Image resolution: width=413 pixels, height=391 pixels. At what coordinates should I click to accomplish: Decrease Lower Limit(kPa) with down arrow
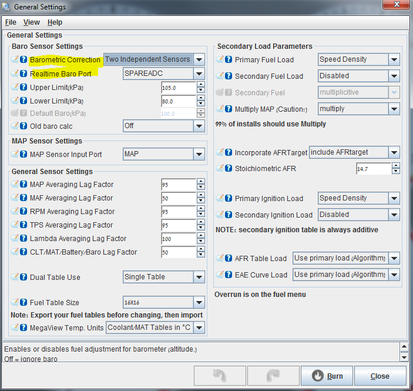pyautogui.click(x=201, y=103)
